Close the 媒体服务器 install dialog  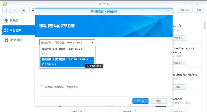168,11
